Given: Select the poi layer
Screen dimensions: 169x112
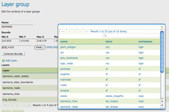Looking at the screenshot, I should (62, 52).
